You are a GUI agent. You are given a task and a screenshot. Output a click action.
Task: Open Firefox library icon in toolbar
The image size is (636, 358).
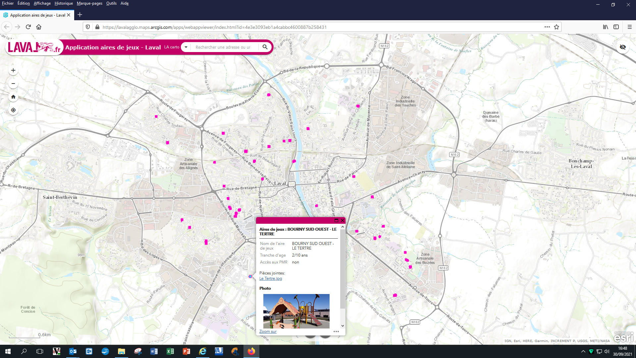point(606,27)
